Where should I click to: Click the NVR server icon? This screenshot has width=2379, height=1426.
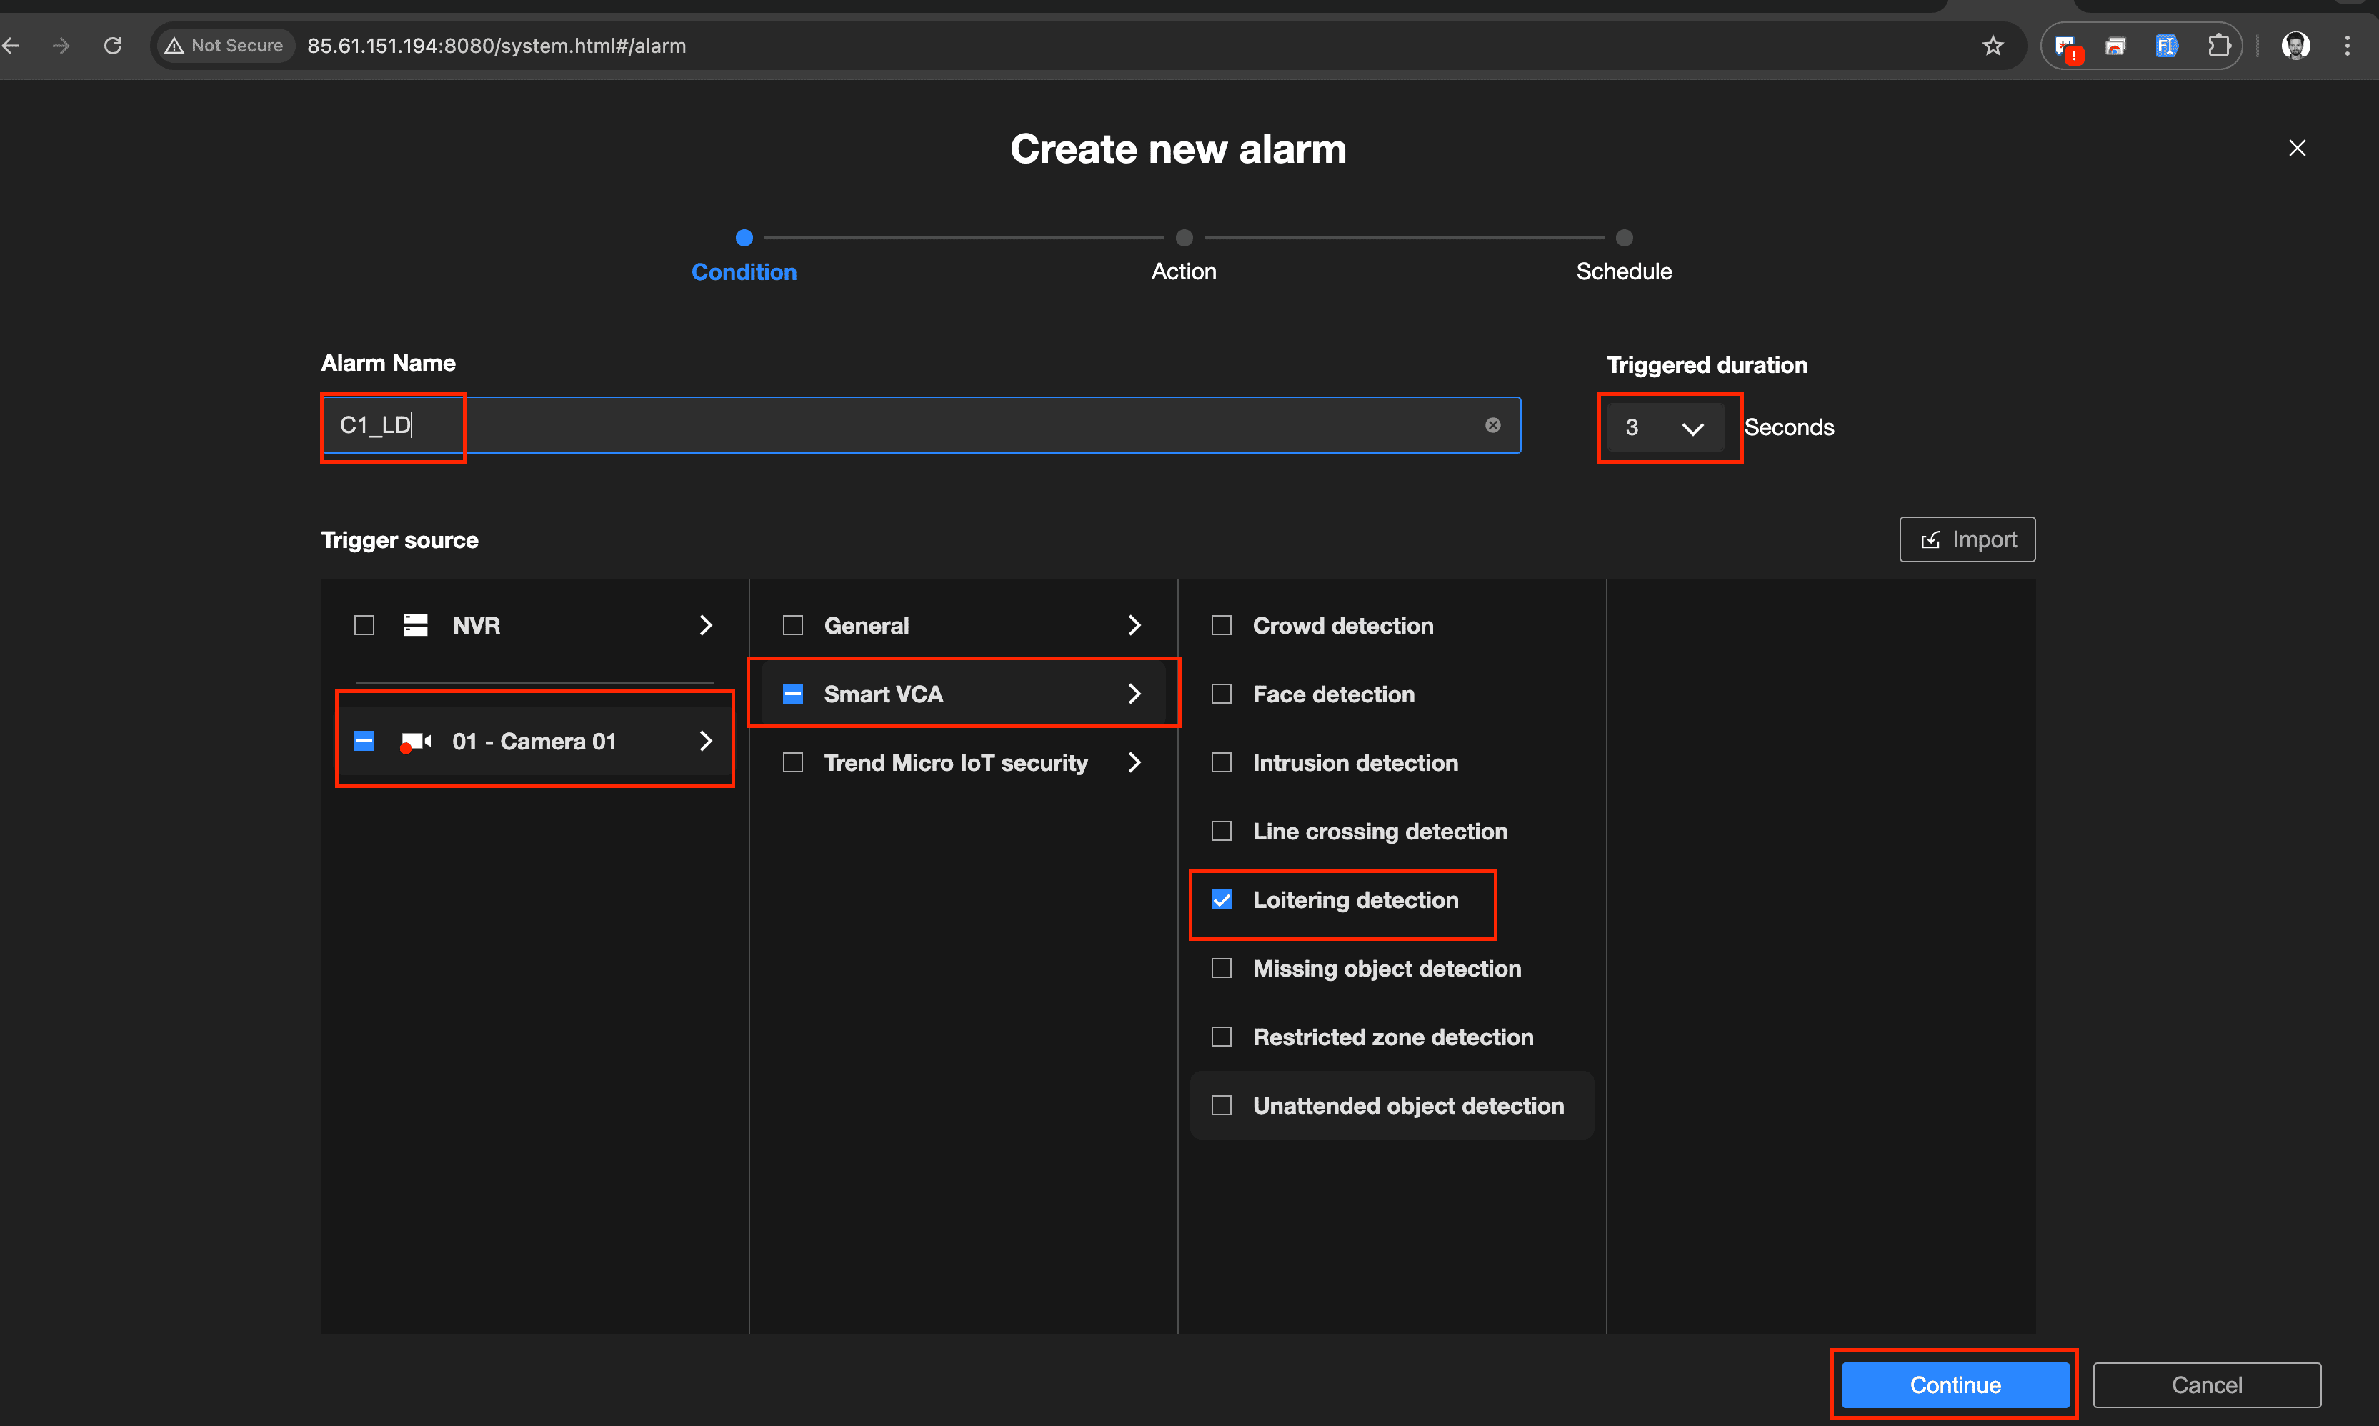point(415,626)
